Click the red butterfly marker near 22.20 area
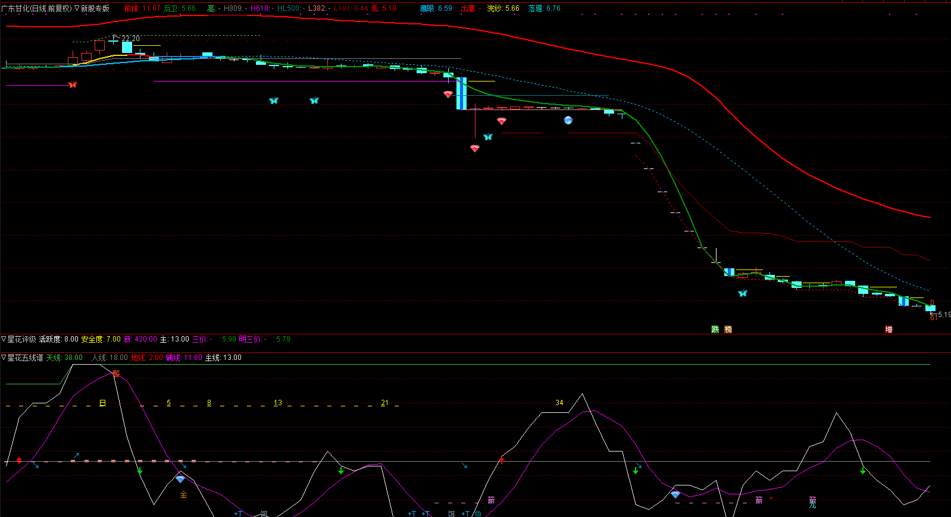The image size is (951, 517). (x=73, y=84)
